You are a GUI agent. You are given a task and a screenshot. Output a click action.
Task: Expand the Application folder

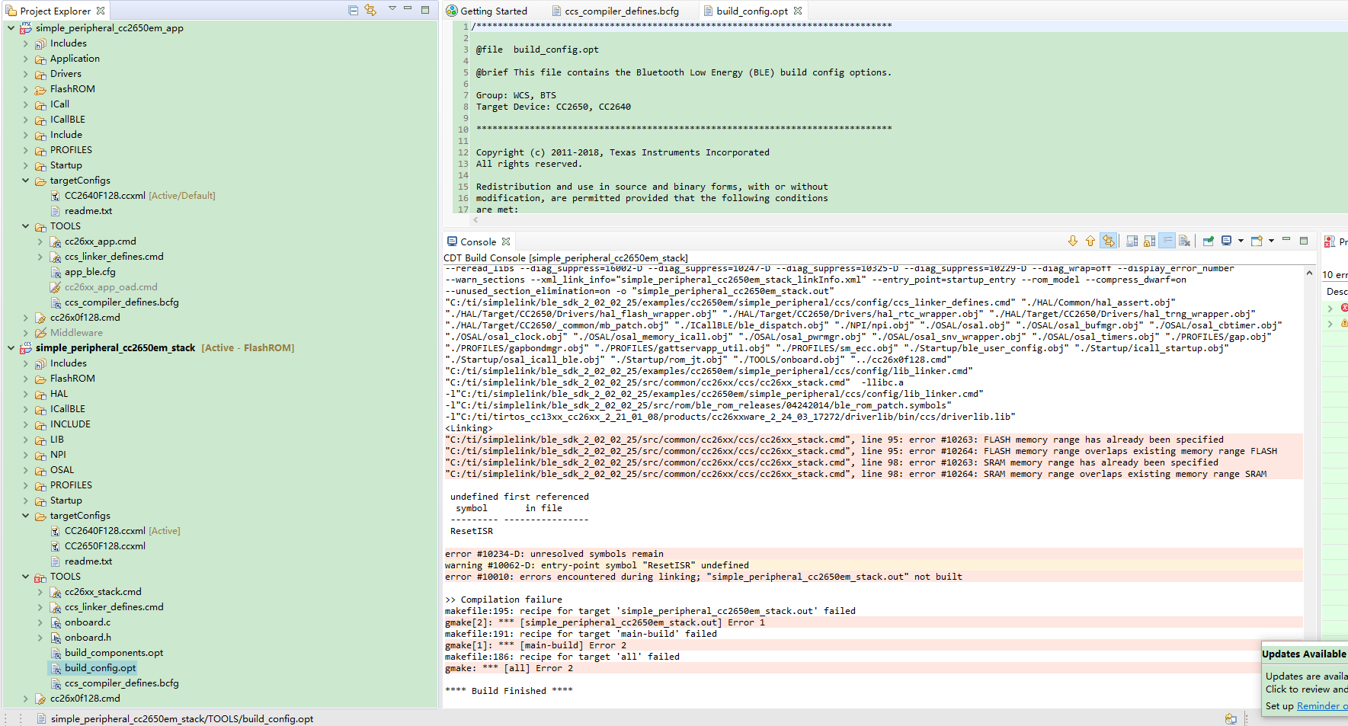[x=25, y=59]
